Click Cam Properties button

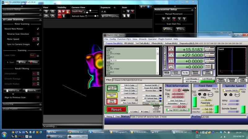point(110,16)
